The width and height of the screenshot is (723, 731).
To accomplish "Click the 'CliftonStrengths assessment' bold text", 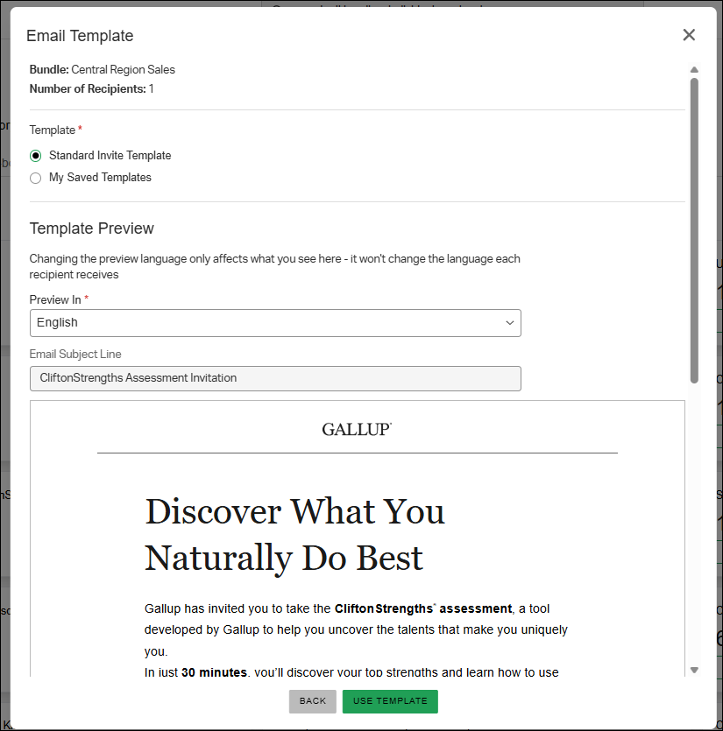I will click(x=423, y=608).
